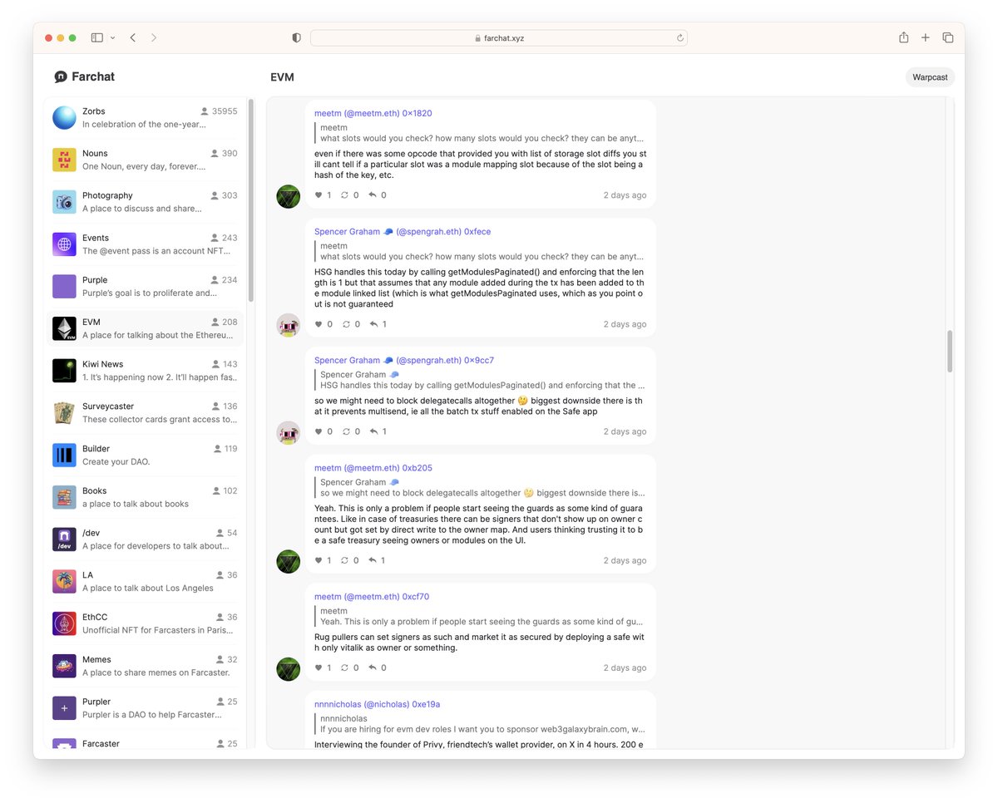The height and width of the screenshot is (803, 998).
Task: Click the farchat.xyz address bar
Action: [499, 37]
